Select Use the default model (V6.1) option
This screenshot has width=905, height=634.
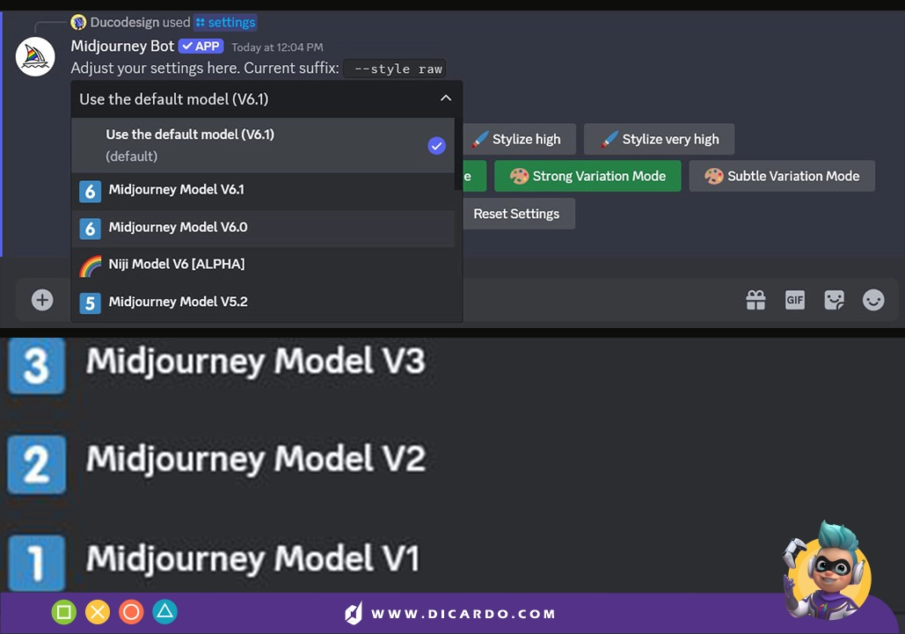click(x=263, y=145)
